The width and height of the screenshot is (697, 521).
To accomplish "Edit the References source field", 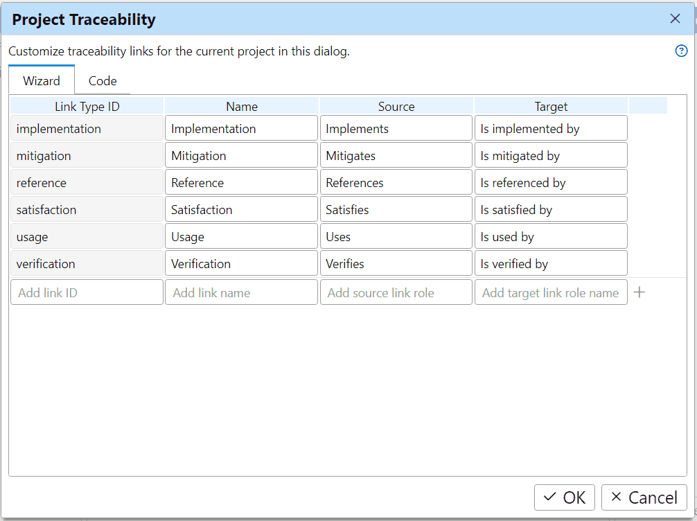I will pos(396,182).
